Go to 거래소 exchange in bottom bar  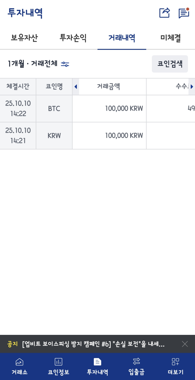(19, 366)
